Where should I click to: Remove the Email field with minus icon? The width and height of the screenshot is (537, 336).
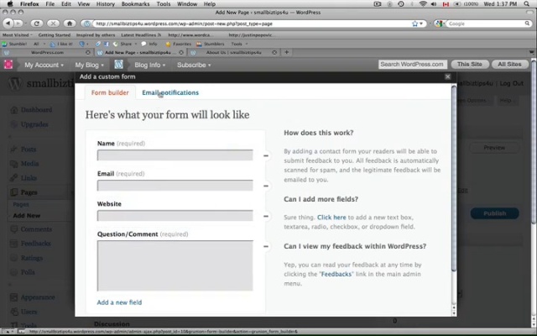(x=266, y=186)
